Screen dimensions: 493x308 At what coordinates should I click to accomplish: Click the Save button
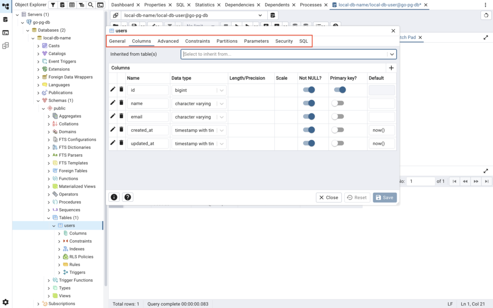[x=385, y=197]
